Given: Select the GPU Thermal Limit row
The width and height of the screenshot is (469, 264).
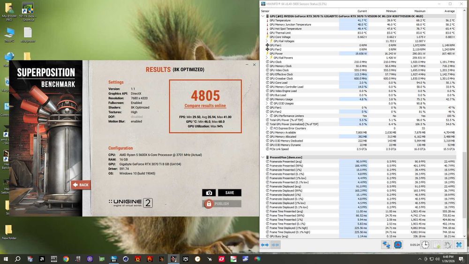Looking at the screenshot, I should pos(359,33).
